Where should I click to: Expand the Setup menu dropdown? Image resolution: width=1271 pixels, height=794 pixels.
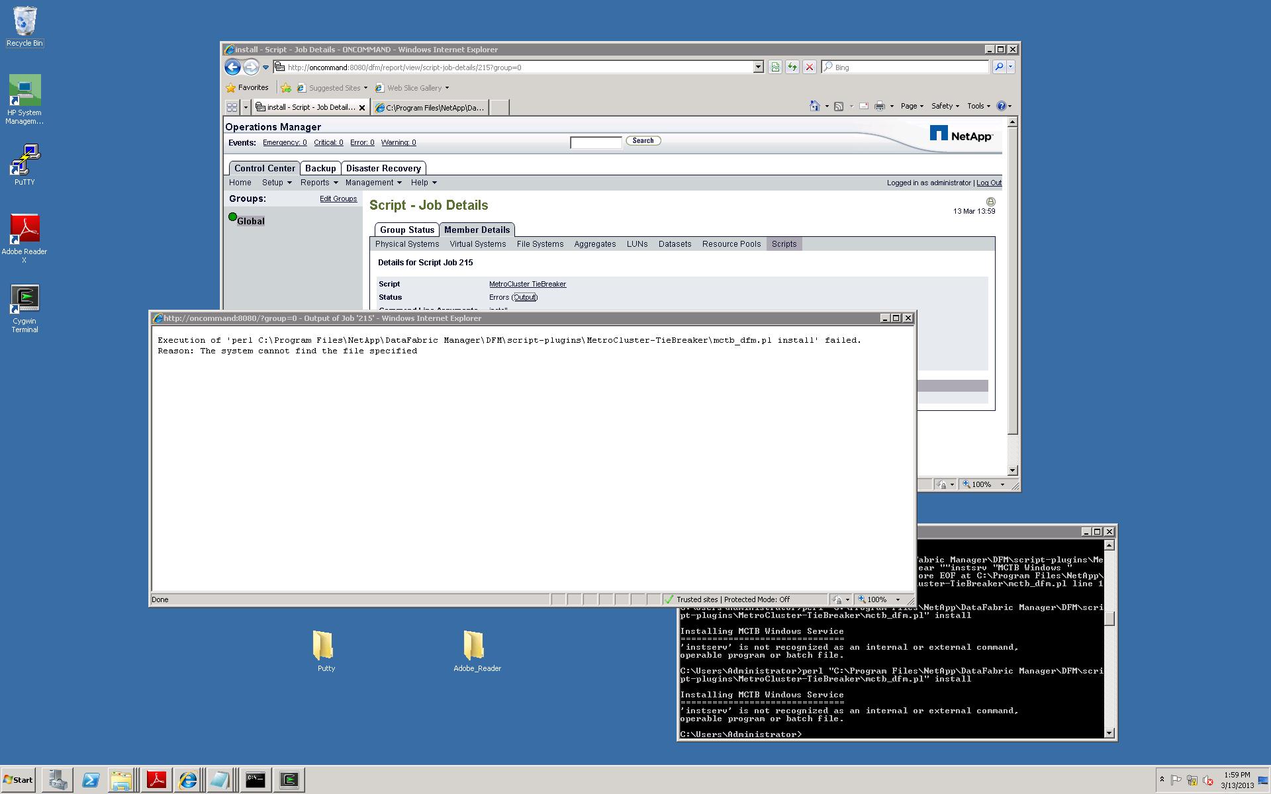(x=277, y=183)
